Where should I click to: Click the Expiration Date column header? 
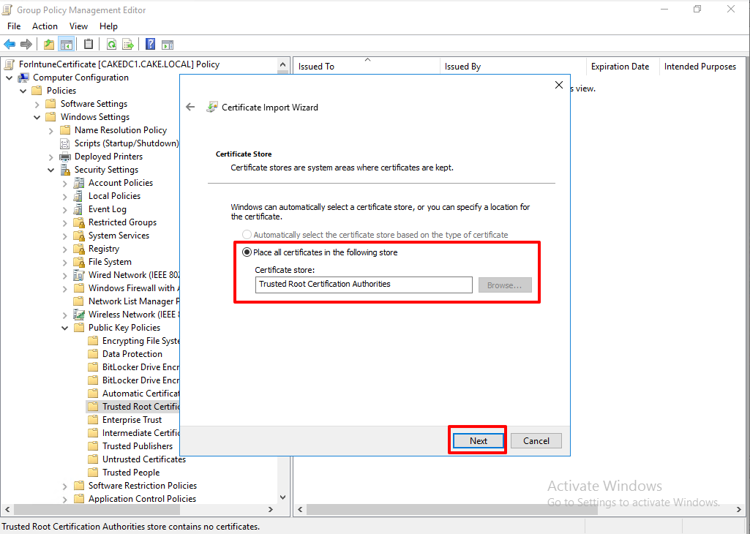tap(623, 67)
